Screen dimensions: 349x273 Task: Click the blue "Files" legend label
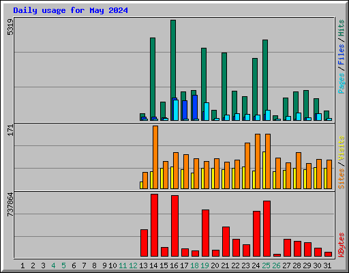click(341, 55)
